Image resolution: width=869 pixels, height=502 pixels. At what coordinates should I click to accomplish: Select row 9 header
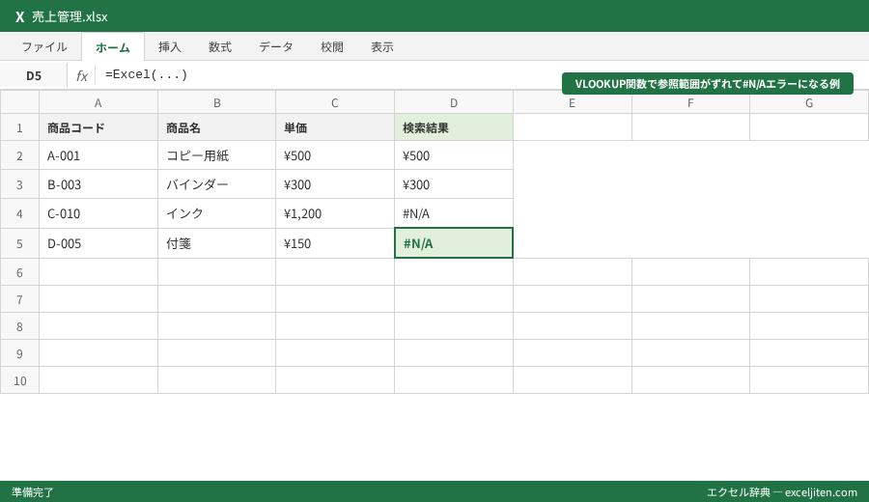pos(19,353)
